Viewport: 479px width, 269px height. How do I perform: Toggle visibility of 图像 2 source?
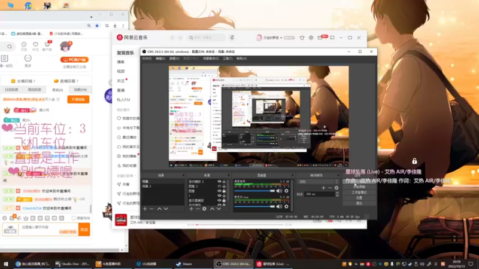coord(219,186)
